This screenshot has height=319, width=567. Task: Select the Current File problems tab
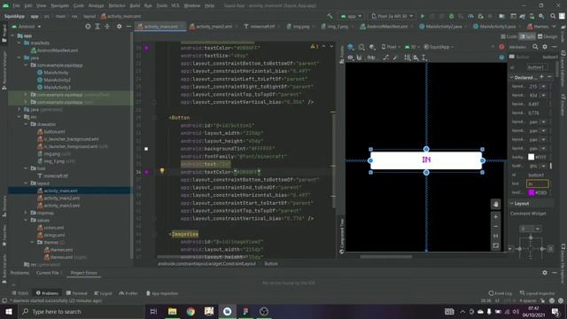49,273
